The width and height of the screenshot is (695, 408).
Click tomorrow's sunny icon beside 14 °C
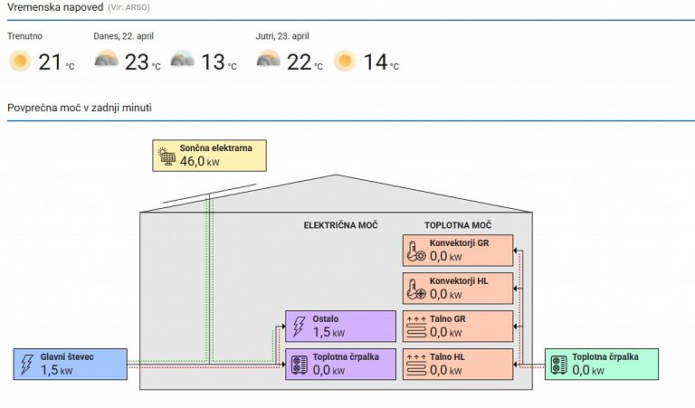click(x=345, y=62)
